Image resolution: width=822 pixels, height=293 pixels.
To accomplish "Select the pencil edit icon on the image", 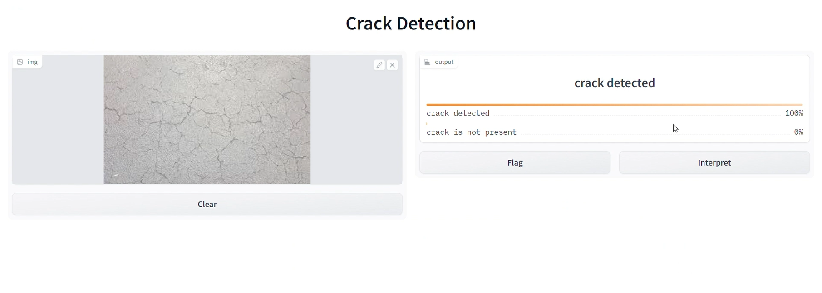I will pyautogui.click(x=379, y=65).
